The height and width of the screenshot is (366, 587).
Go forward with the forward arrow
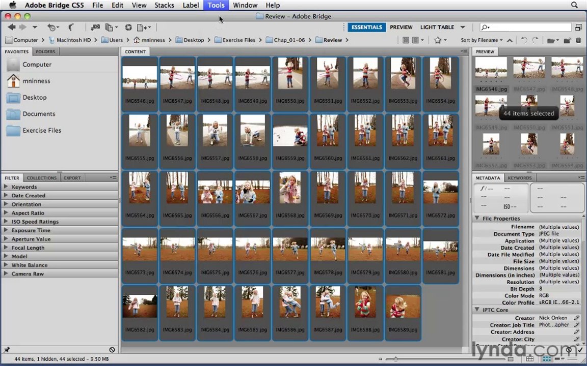pos(23,27)
